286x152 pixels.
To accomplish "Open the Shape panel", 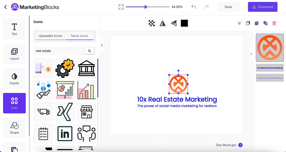I will coord(14,128).
